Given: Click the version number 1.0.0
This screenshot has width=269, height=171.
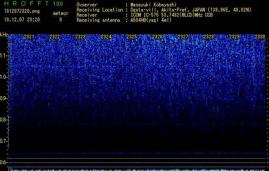Looking at the screenshot, I should coord(58,4).
